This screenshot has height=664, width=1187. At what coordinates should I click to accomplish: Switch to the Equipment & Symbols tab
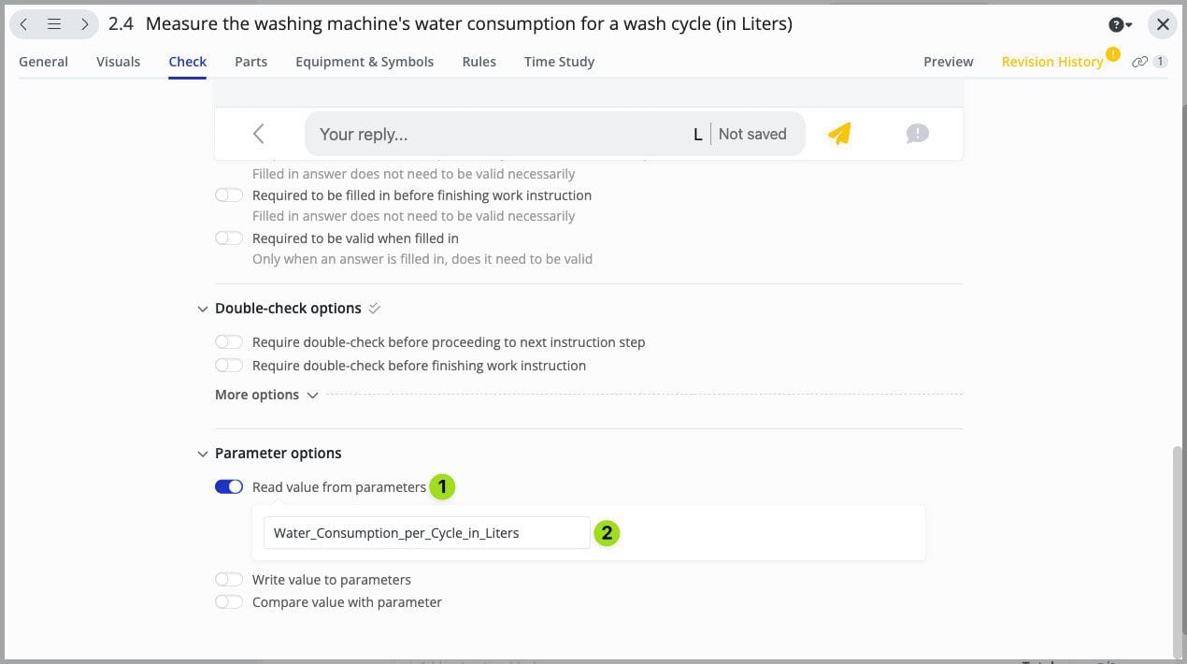tap(365, 62)
